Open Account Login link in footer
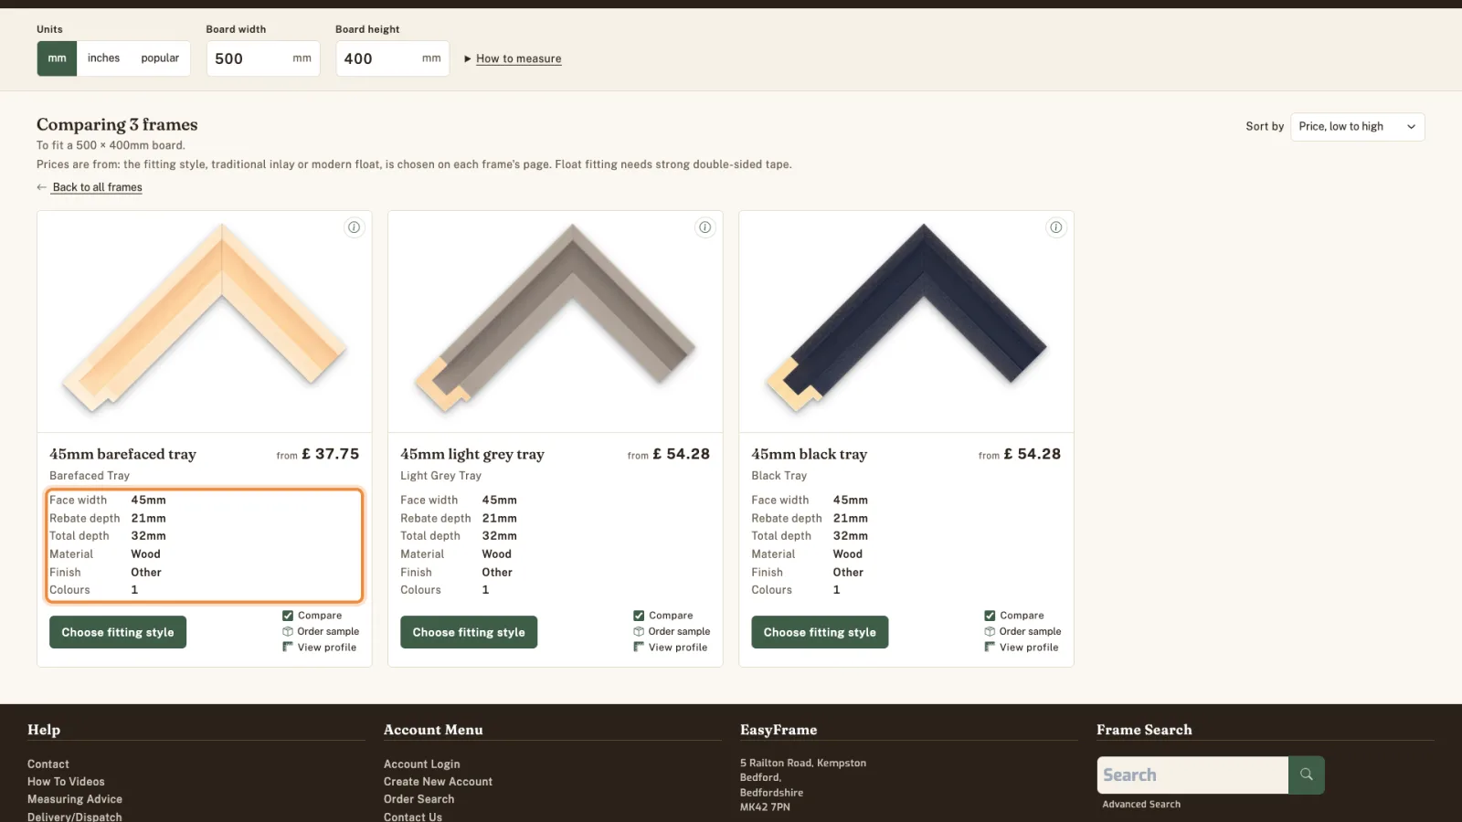 click(x=422, y=764)
